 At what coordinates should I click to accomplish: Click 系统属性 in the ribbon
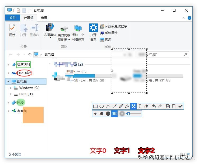pos(111,33)
